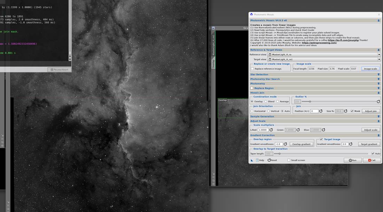Reset the Outlier % value
This screenshot has height=212, width=383.
[x=378, y=101]
